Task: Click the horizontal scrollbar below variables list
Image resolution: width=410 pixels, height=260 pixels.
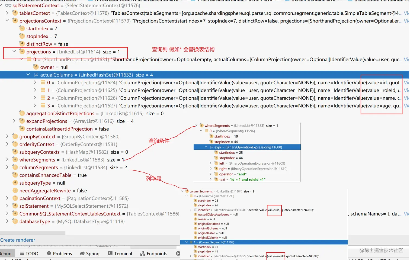Action: tap(33, 233)
